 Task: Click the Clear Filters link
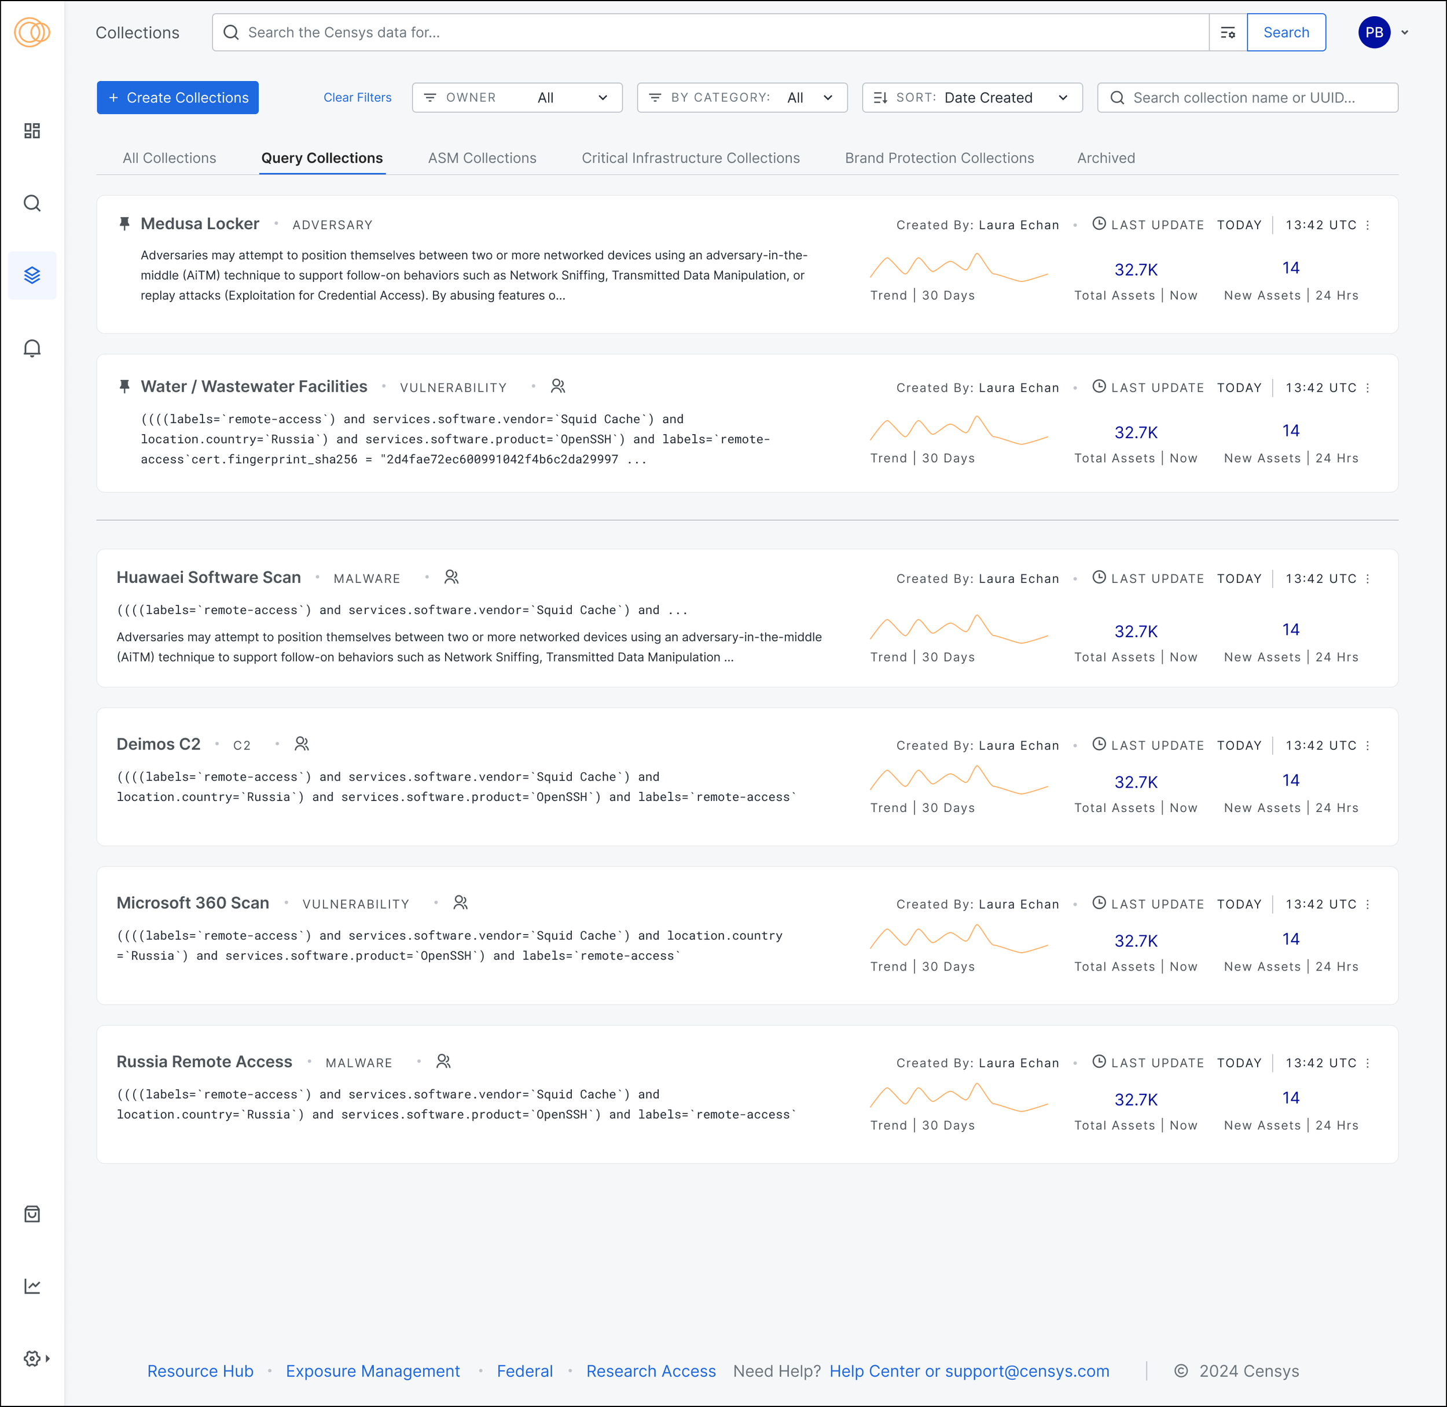point(357,98)
